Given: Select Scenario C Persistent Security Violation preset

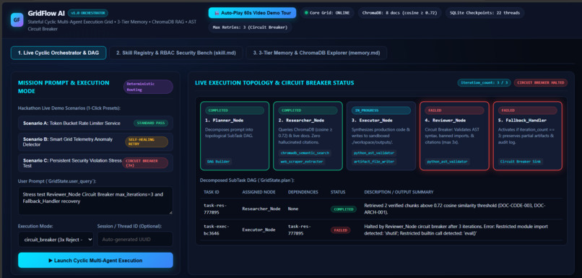Looking at the screenshot, I should click(95, 163).
